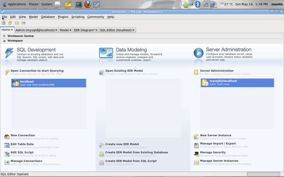Select the mysqld@localhost server instance
The height and width of the screenshot is (177, 284).
point(237,83)
